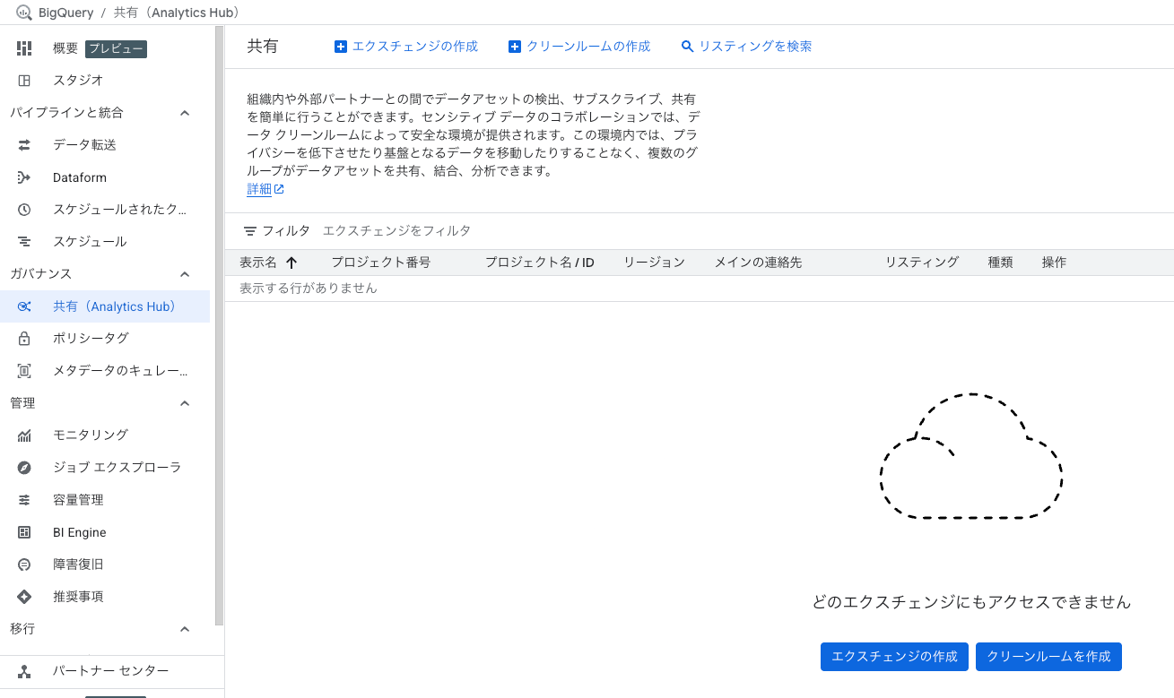
Task: Click the BigQuery logo icon
Action: point(24,13)
